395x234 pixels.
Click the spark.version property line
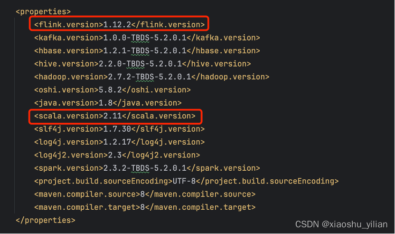point(147,168)
